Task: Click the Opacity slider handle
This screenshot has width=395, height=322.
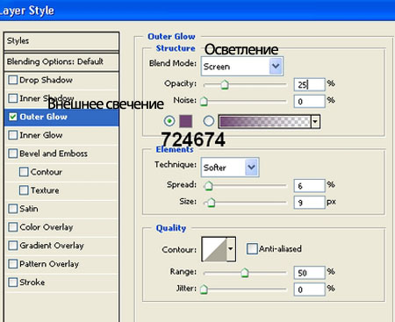Action: [x=225, y=85]
